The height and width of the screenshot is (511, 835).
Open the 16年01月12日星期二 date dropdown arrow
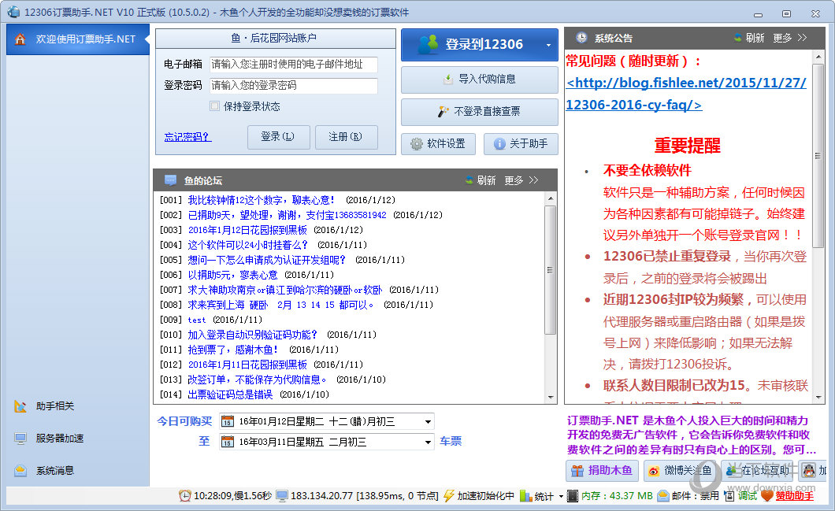click(x=428, y=422)
